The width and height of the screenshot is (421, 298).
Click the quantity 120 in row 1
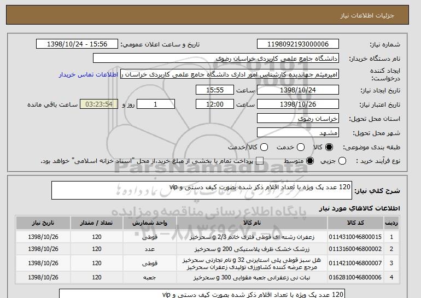pos(97,237)
